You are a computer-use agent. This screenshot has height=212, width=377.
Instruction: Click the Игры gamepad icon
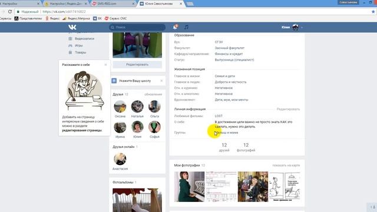click(70, 45)
